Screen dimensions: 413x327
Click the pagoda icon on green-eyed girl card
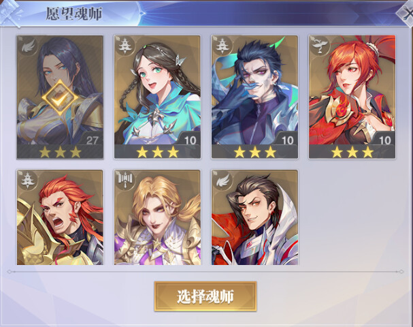[x=124, y=46]
